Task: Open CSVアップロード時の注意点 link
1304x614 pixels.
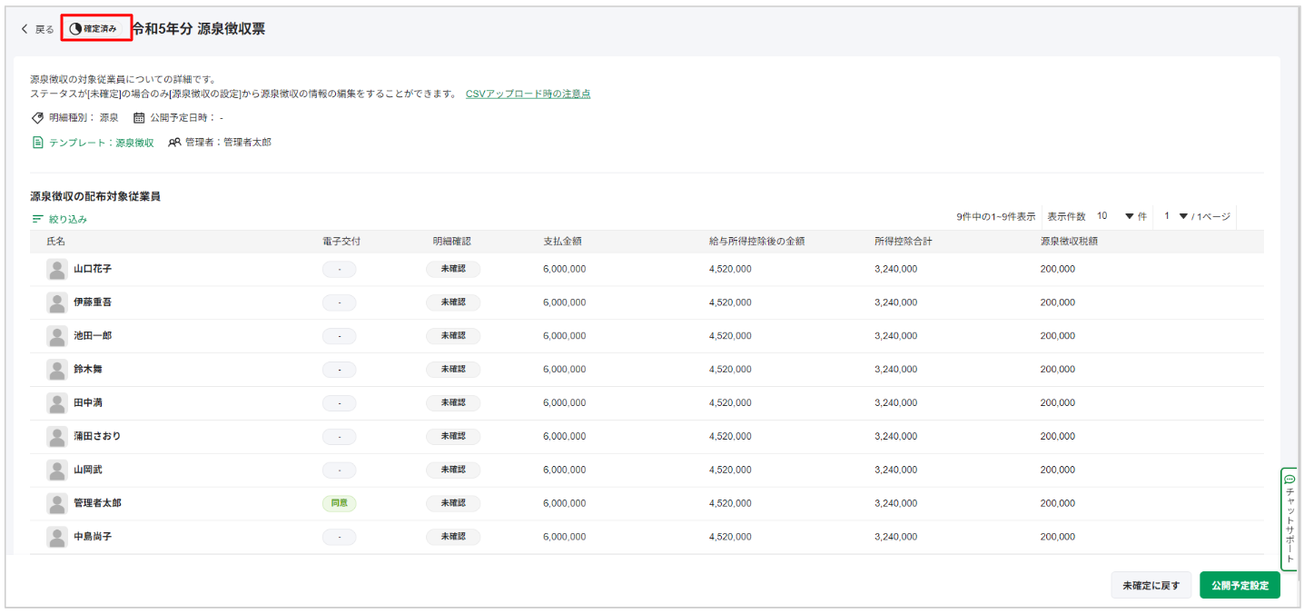Action: (528, 94)
